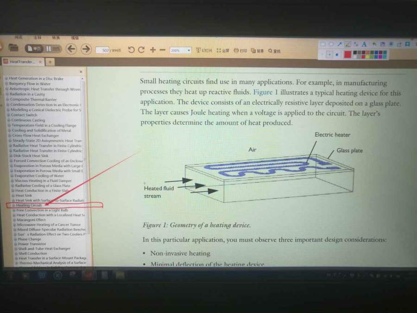
Task: Start slideshow mode from the toolbar
Action: (x=204, y=50)
